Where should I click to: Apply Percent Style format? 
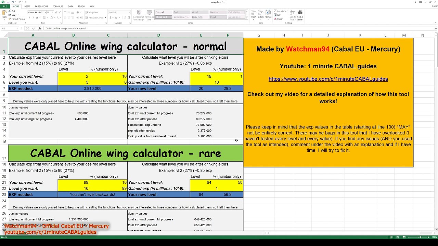tap(116, 18)
